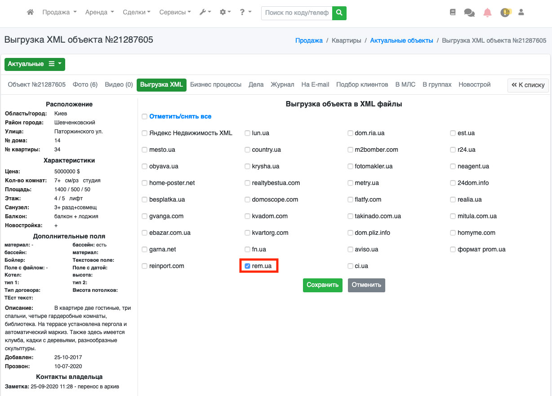Screen dimensions: 552x396
Task: Open the green Актуальные dropdown
Action: (x=35, y=64)
